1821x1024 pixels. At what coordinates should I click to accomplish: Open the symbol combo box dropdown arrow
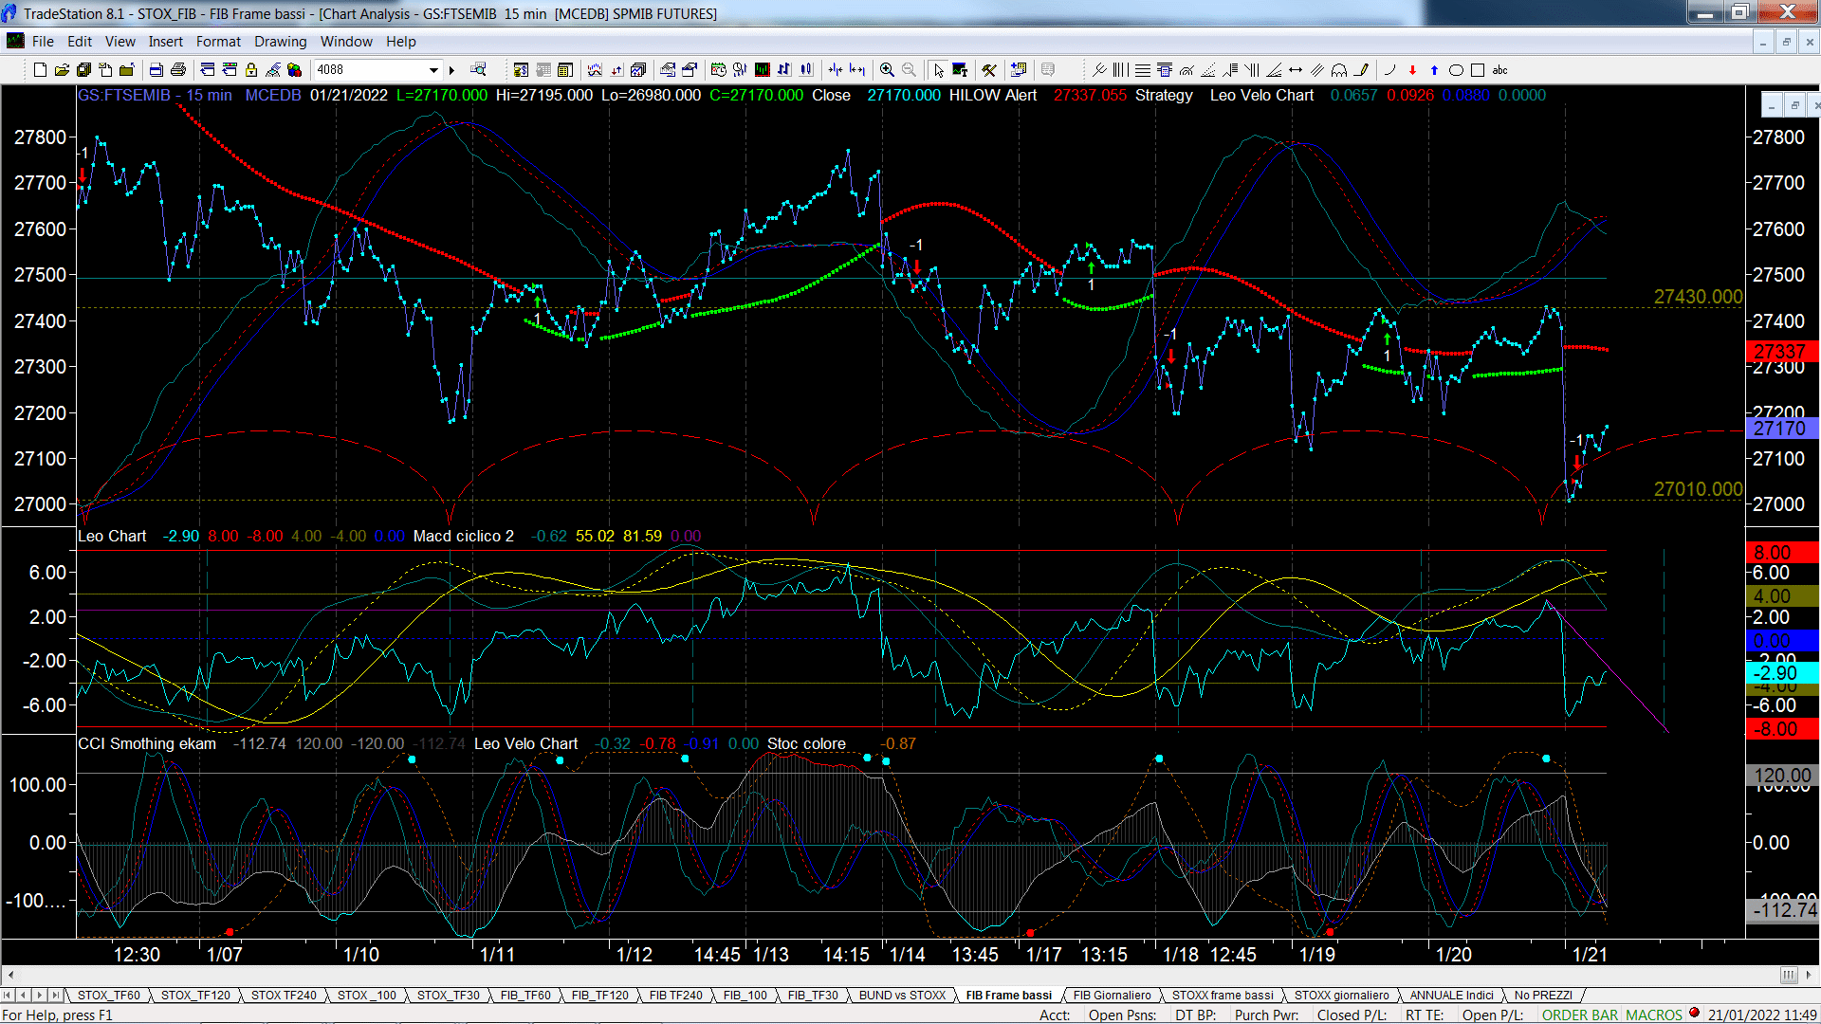(433, 69)
